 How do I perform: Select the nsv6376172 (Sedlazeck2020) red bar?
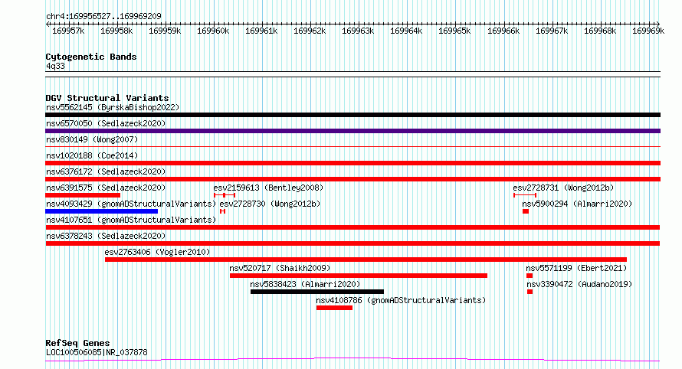tap(352, 179)
